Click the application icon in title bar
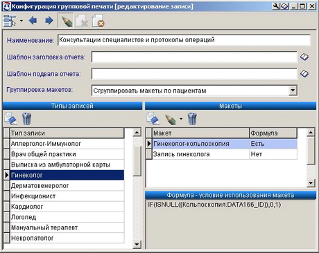 [x=6, y=6]
